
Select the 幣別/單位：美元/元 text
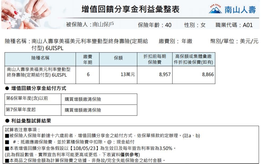click(234, 41)
